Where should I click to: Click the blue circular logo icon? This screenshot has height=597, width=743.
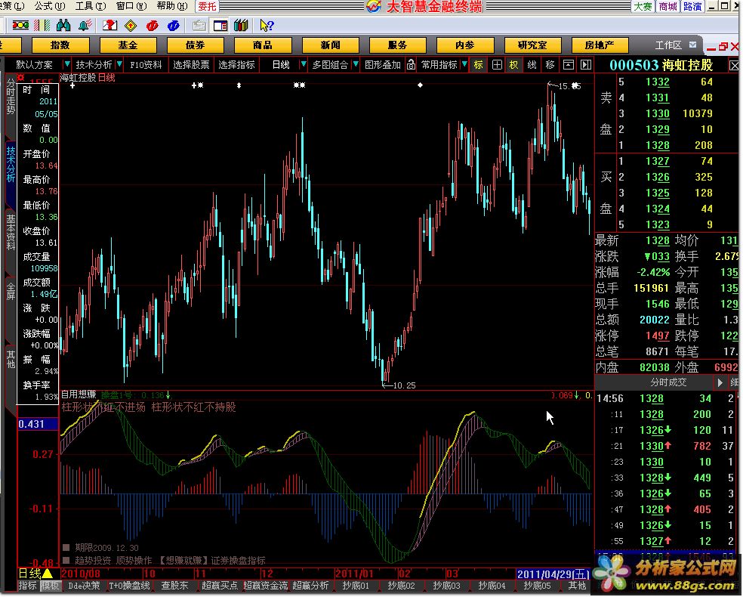[174, 25]
